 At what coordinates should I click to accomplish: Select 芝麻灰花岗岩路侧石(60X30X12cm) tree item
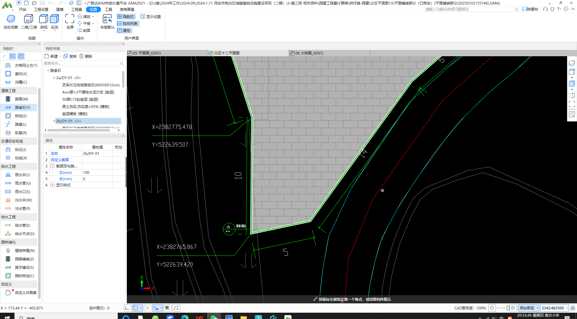(91, 85)
